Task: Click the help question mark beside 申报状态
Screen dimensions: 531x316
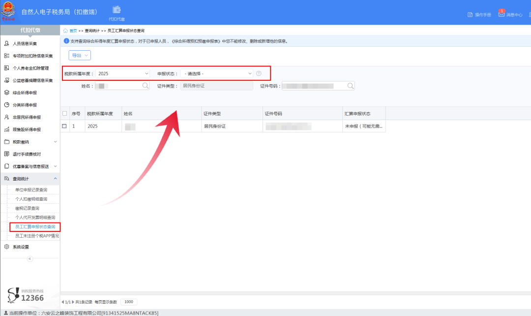Action: tap(259, 73)
